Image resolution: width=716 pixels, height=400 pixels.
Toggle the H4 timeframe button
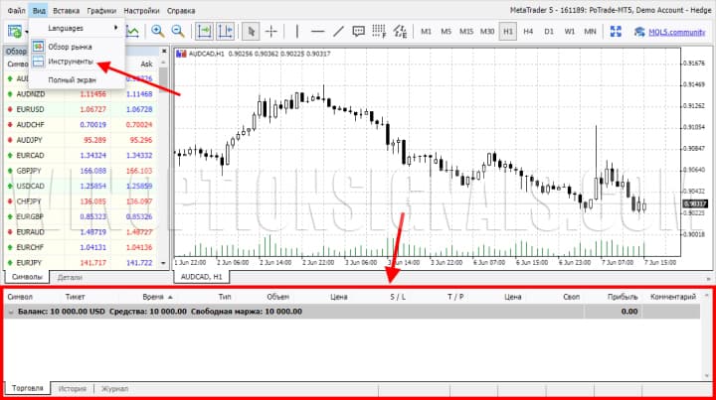coord(528,31)
